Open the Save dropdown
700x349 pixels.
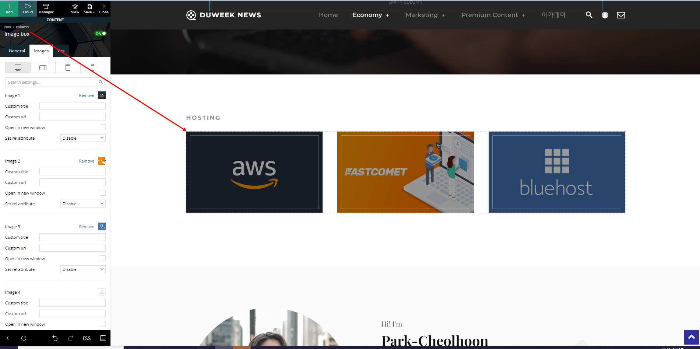[x=89, y=8]
